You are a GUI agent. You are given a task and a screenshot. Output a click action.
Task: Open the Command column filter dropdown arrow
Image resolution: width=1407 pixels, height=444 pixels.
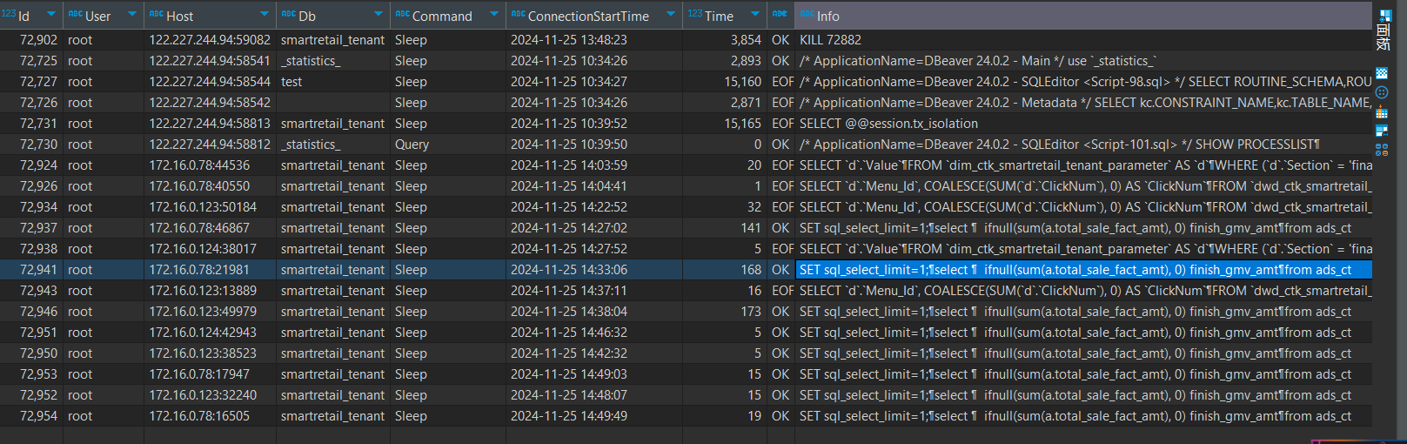tap(494, 15)
